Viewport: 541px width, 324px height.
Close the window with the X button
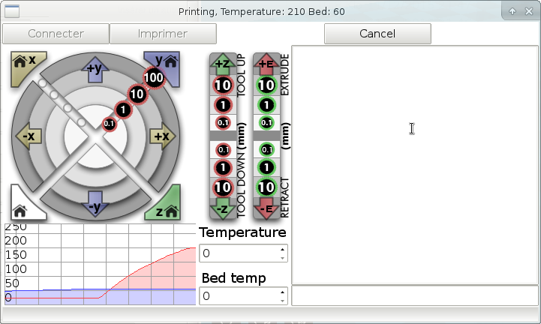pos(529,11)
